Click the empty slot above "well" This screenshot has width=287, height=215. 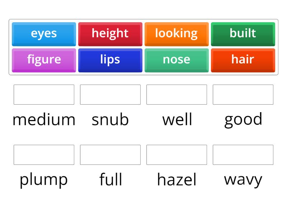coord(177,95)
